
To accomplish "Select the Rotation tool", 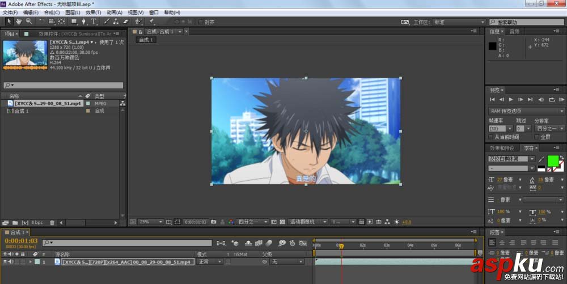I will point(41,22).
